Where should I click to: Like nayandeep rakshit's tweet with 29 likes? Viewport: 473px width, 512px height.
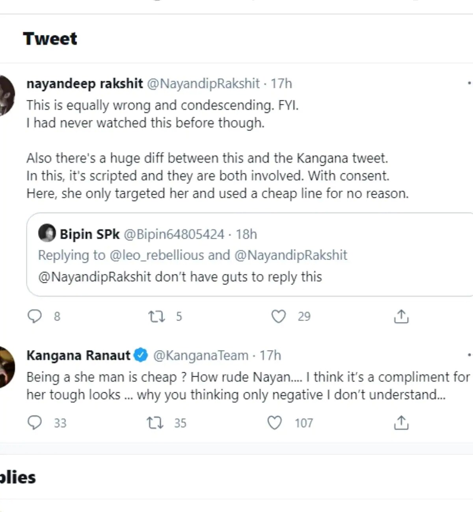point(279,316)
